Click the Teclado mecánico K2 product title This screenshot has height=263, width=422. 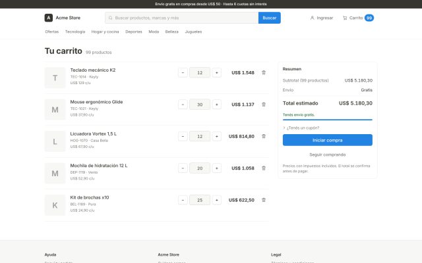[93, 70]
